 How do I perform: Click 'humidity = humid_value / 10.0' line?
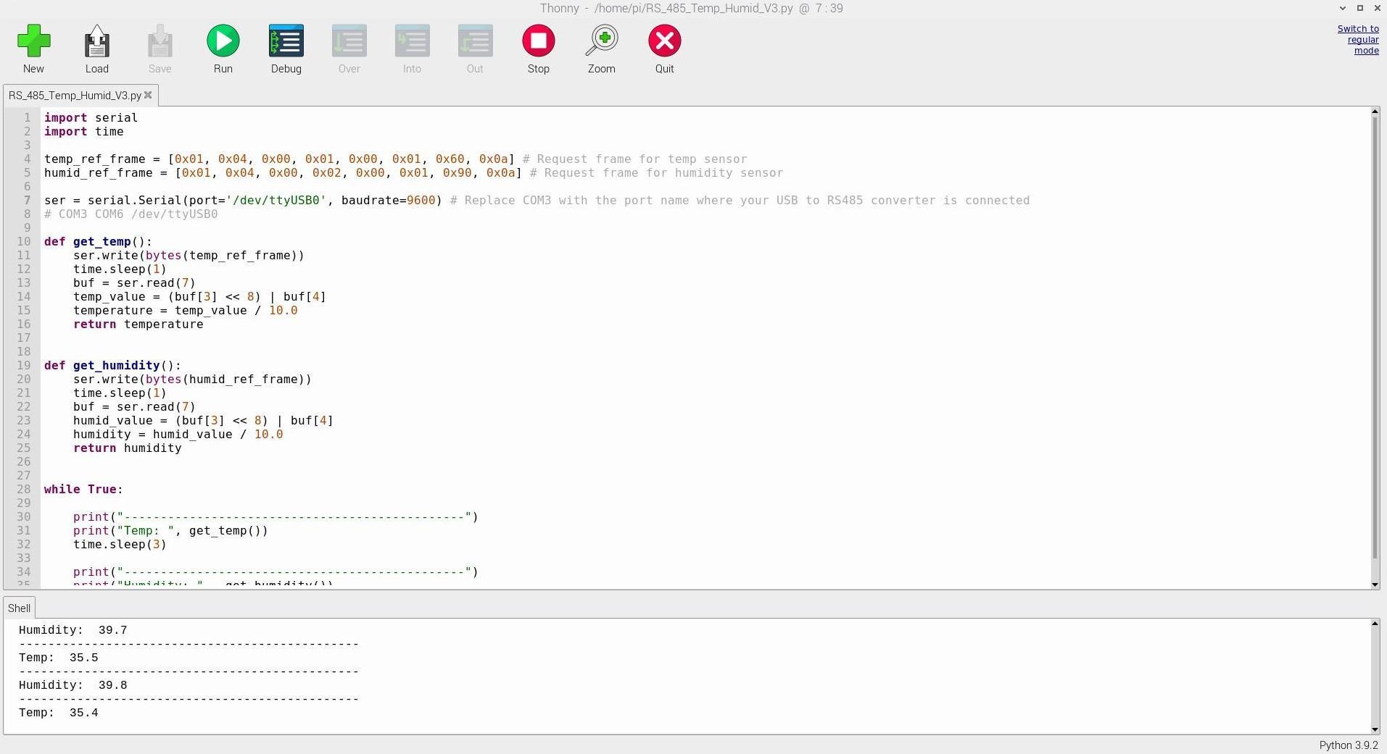[x=178, y=434]
